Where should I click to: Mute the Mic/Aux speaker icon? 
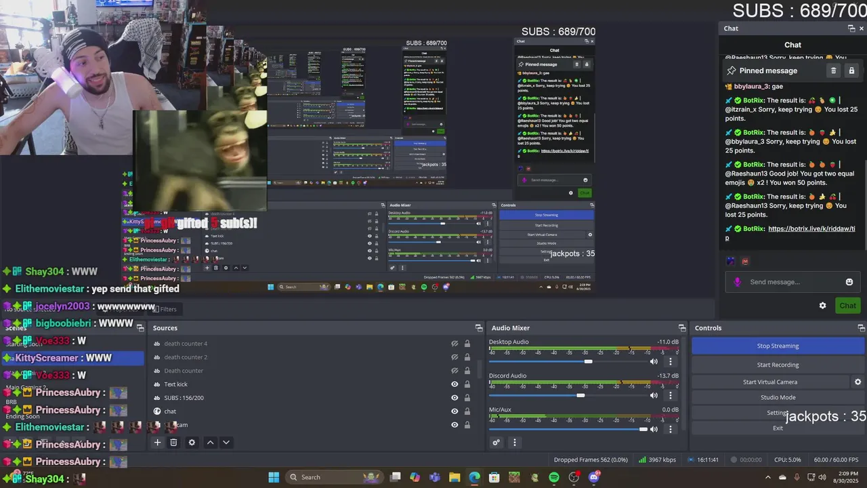point(654,429)
